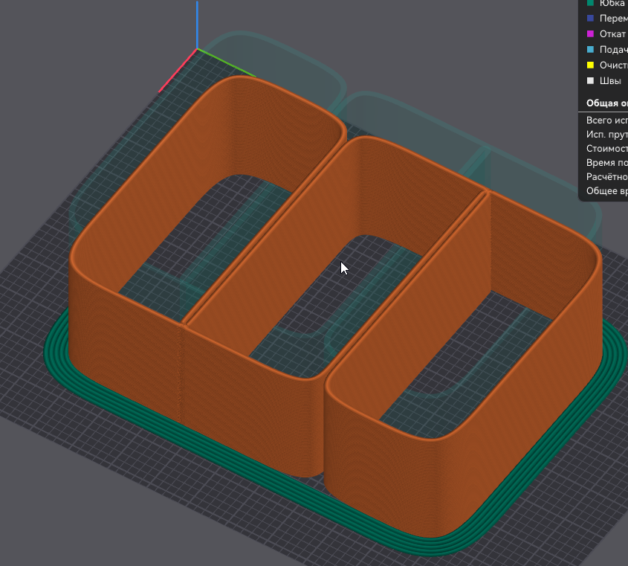
Task: Select the Исп. прут filament row
Action: pyautogui.click(x=606, y=134)
